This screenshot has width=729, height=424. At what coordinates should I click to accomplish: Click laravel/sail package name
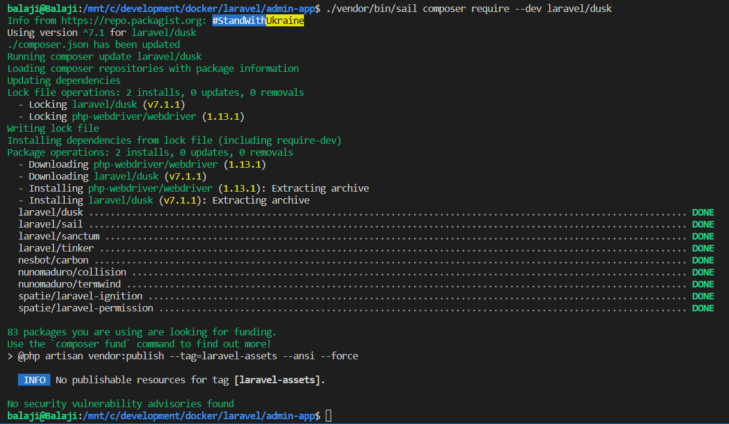(x=50, y=224)
